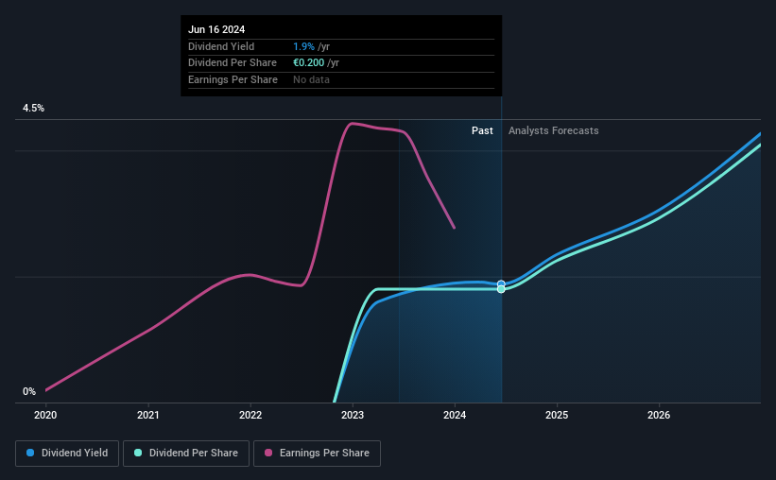Click the tooltip Earnings Per Share row label

[233, 79]
